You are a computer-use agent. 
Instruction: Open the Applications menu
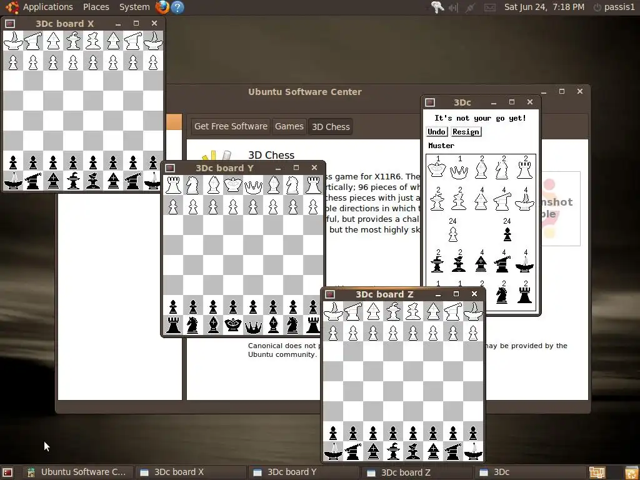pos(47,7)
